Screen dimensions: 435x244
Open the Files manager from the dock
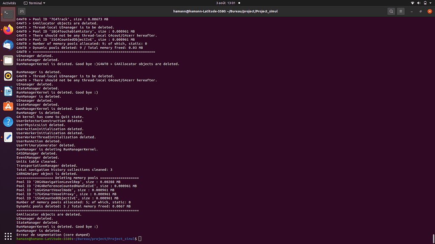pos(8,60)
